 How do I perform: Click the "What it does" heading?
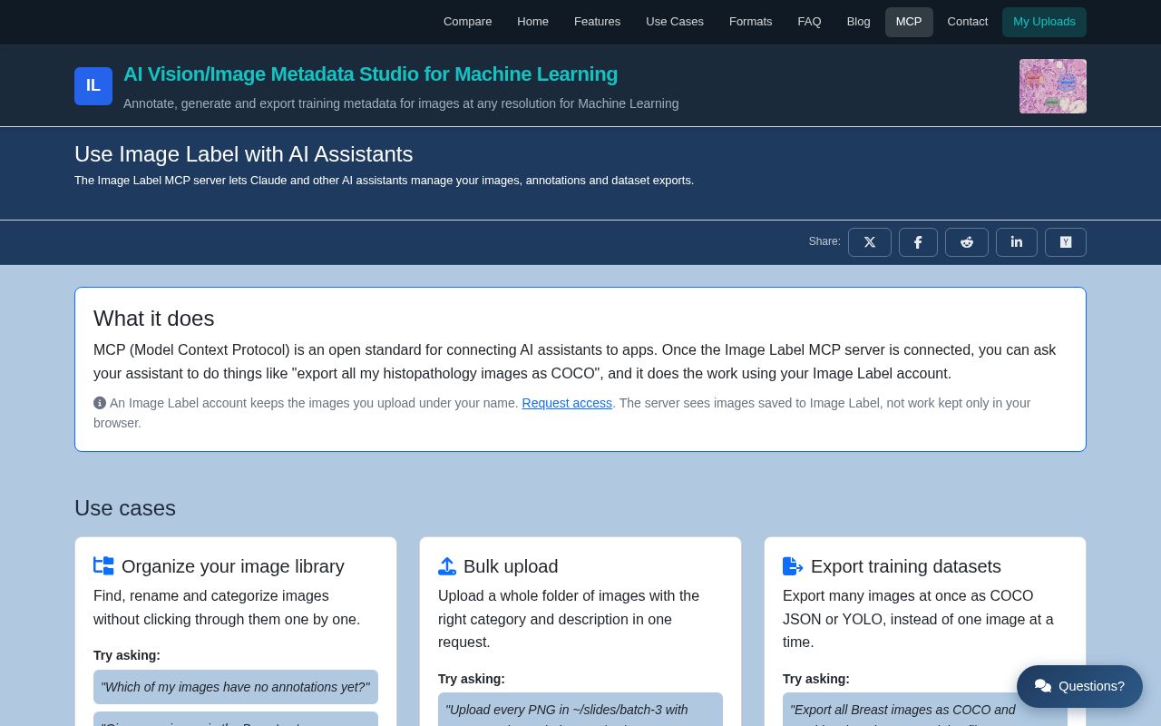point(153,319)
